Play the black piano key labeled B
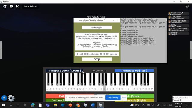The image size is (192, 108). [148, 79]
